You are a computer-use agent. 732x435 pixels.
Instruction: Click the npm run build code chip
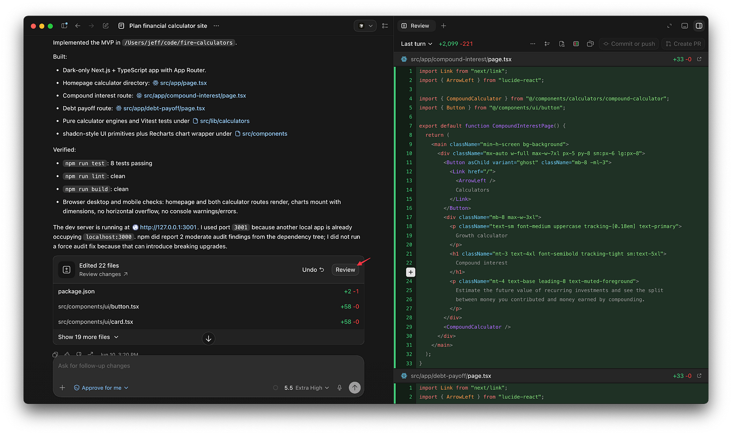coord(86,189)
